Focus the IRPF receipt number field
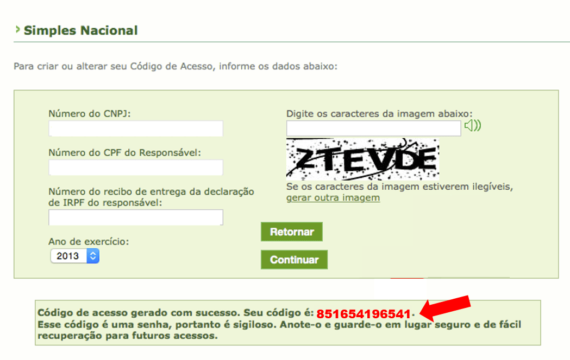The image size is (570, 360). pyautogui.click(x=136, y=217)
